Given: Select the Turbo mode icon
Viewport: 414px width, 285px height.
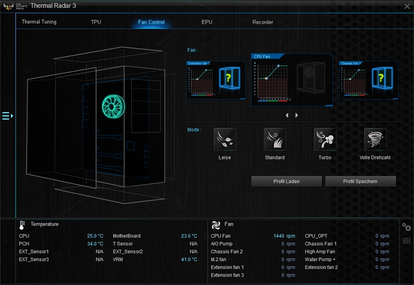Looking at the screenshot, I should coord(325,139).
